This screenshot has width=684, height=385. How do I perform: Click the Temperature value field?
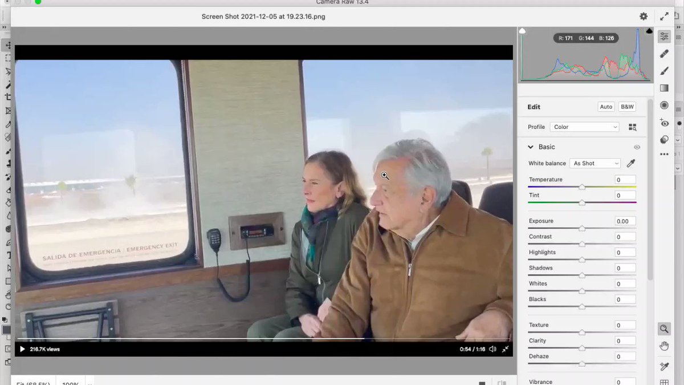tap(625, 180)
